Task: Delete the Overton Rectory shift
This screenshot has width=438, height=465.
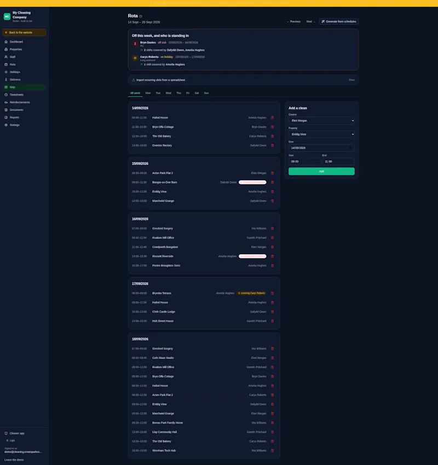Action: pos(272,145)
